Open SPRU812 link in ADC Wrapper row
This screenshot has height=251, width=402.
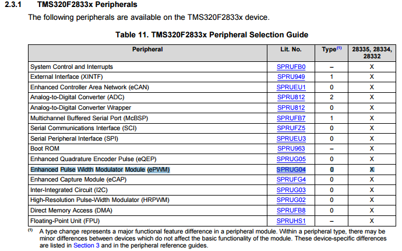click(x=291, y=107)
